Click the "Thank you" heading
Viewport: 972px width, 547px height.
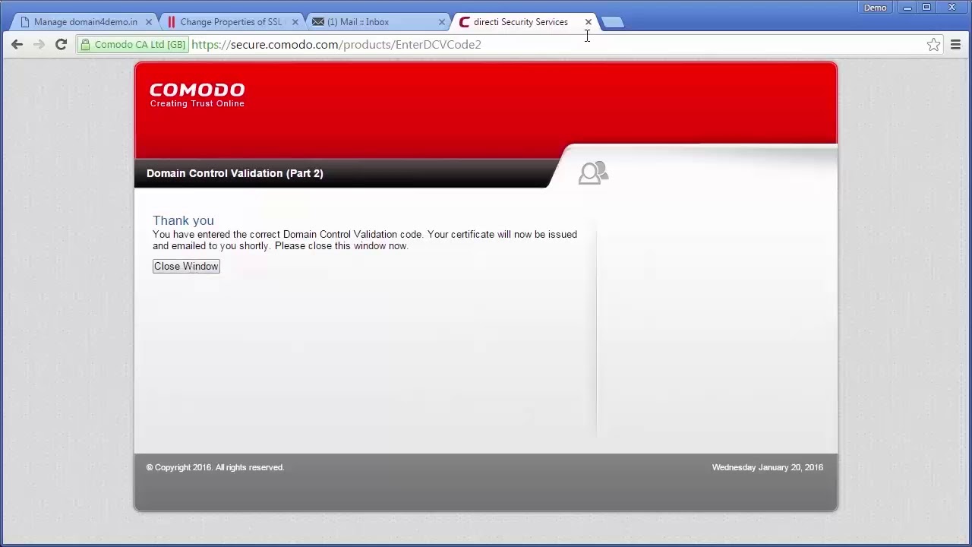tap(183, 220)
